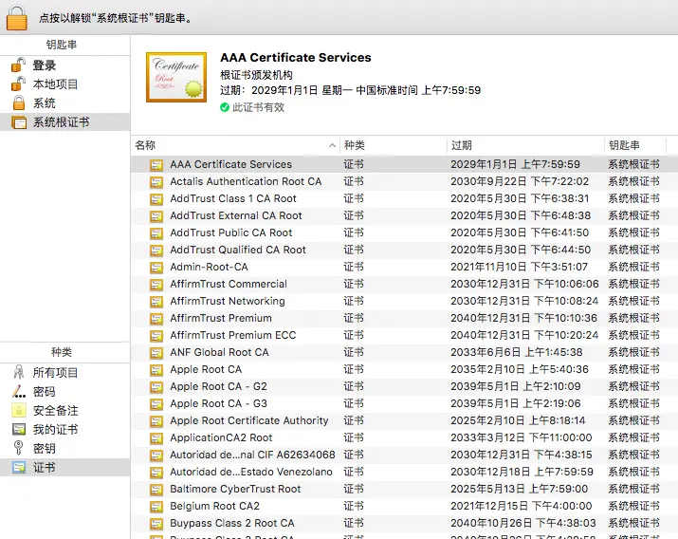This screenshot has width=678, height=539.
Task: Click the lock icon to unlock keychain
Action: click(x=17, y=17)
